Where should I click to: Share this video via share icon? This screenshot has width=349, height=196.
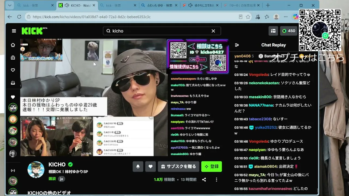(204, 180)
